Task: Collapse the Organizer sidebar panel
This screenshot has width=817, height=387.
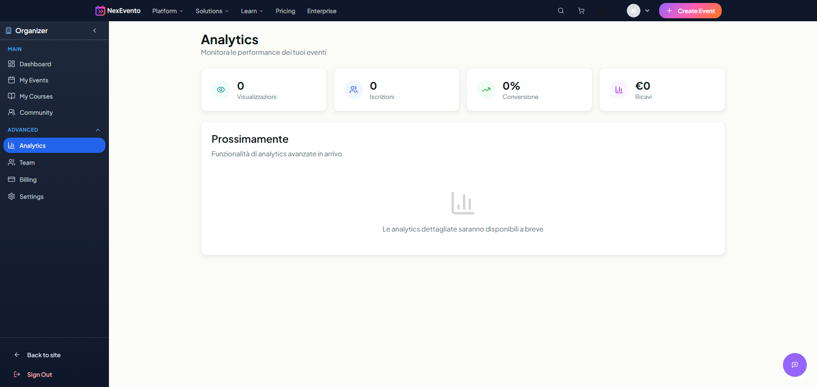Action: pos(94,31)
